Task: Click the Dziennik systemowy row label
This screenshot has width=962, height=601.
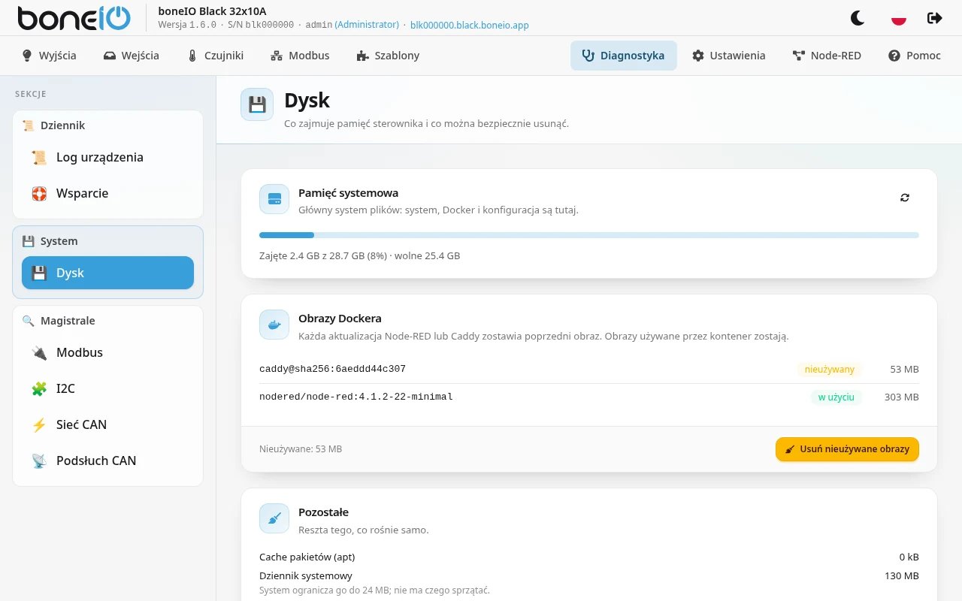Action: (306, 575)
